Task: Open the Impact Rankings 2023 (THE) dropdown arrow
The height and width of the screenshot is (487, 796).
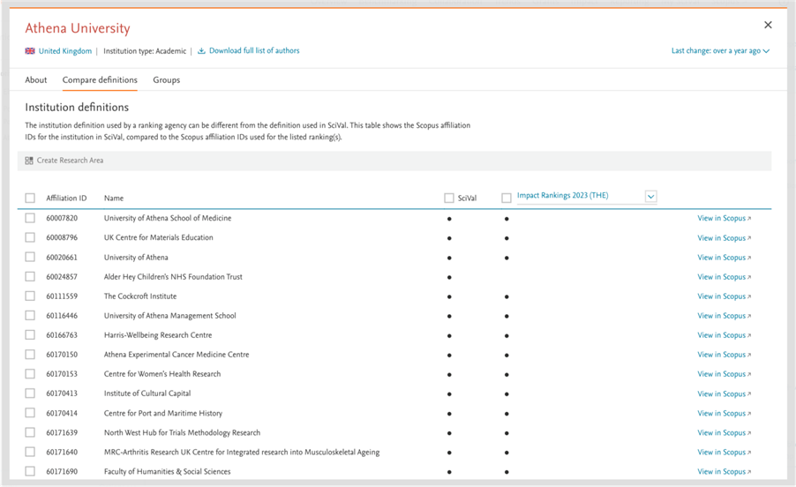Action: tap(650, 197)
